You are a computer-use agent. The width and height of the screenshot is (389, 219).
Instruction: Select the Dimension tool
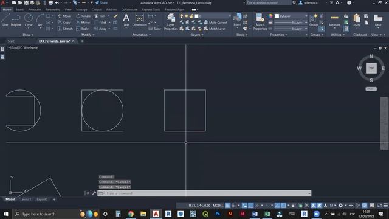click(x=139, y=20)
